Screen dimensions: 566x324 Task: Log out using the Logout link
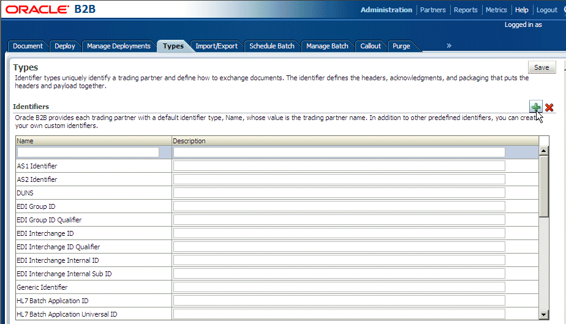tap(547, 10)
